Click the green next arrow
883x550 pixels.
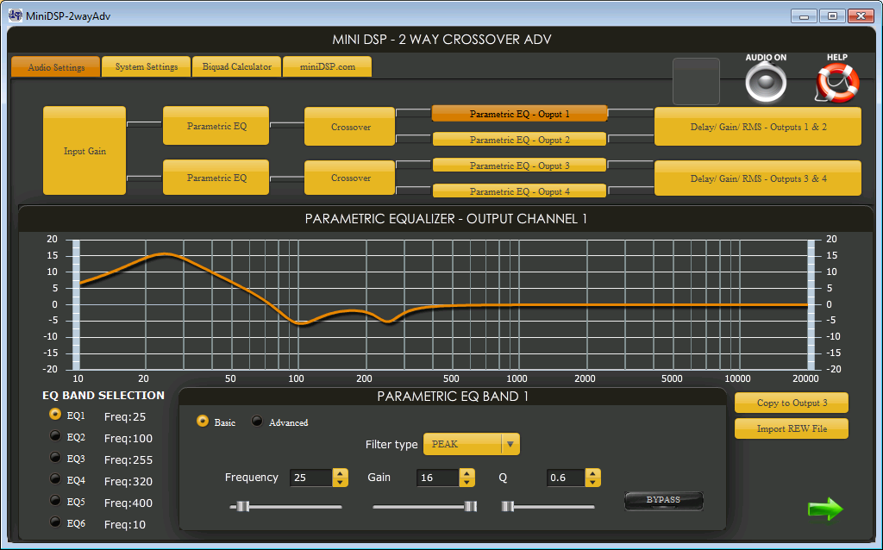[825, 509]
